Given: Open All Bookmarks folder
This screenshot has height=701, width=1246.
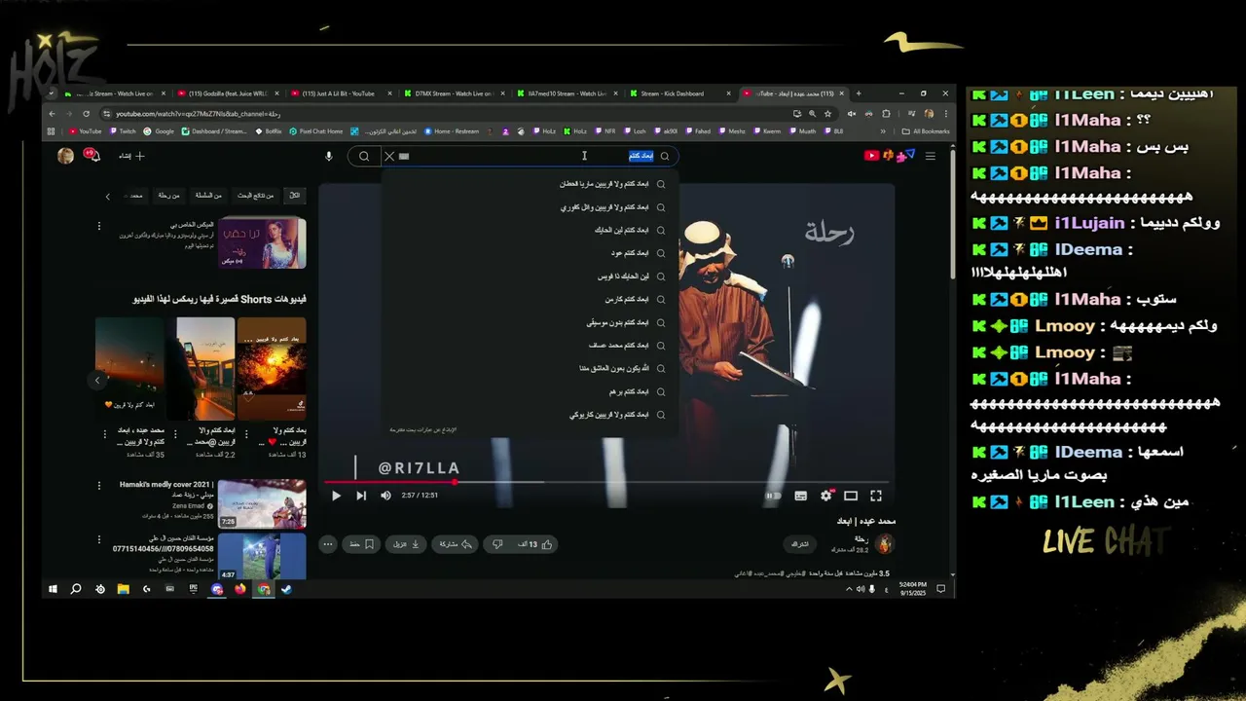Looking at the screenshot, I should click(x=926, y=131).
